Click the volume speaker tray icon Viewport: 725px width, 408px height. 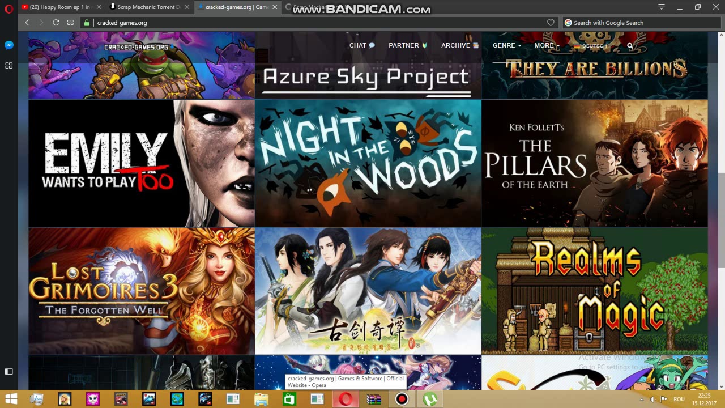click(x=652, y=399)
